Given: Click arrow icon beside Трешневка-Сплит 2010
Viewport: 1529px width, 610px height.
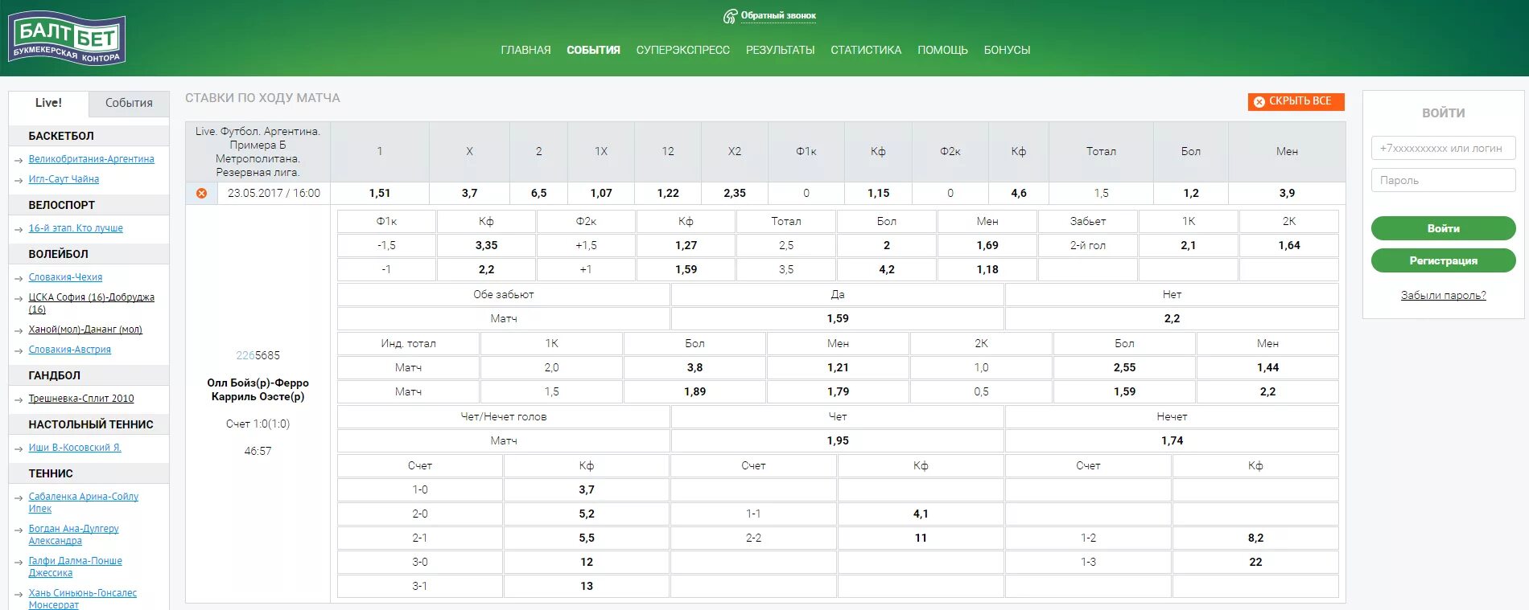Looking at the screenshot, I should [x=19, y=399].
